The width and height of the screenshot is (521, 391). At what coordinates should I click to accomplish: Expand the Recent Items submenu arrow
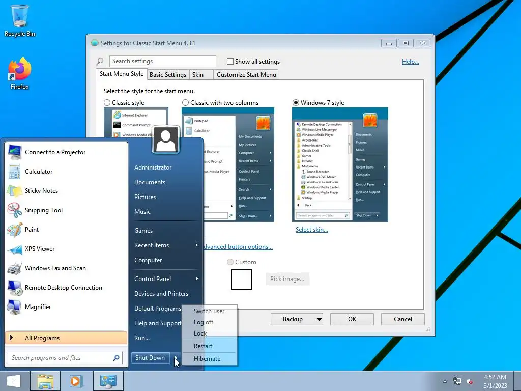[197, 245]
